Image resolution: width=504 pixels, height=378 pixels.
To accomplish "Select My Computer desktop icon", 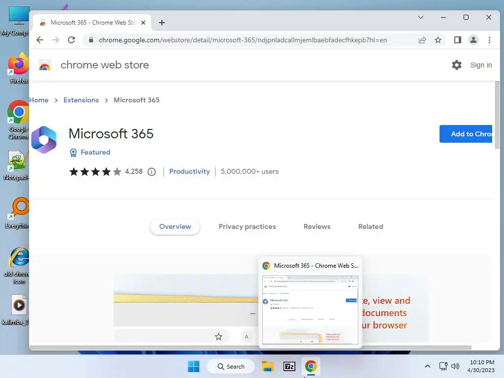I will coord(16,21).
